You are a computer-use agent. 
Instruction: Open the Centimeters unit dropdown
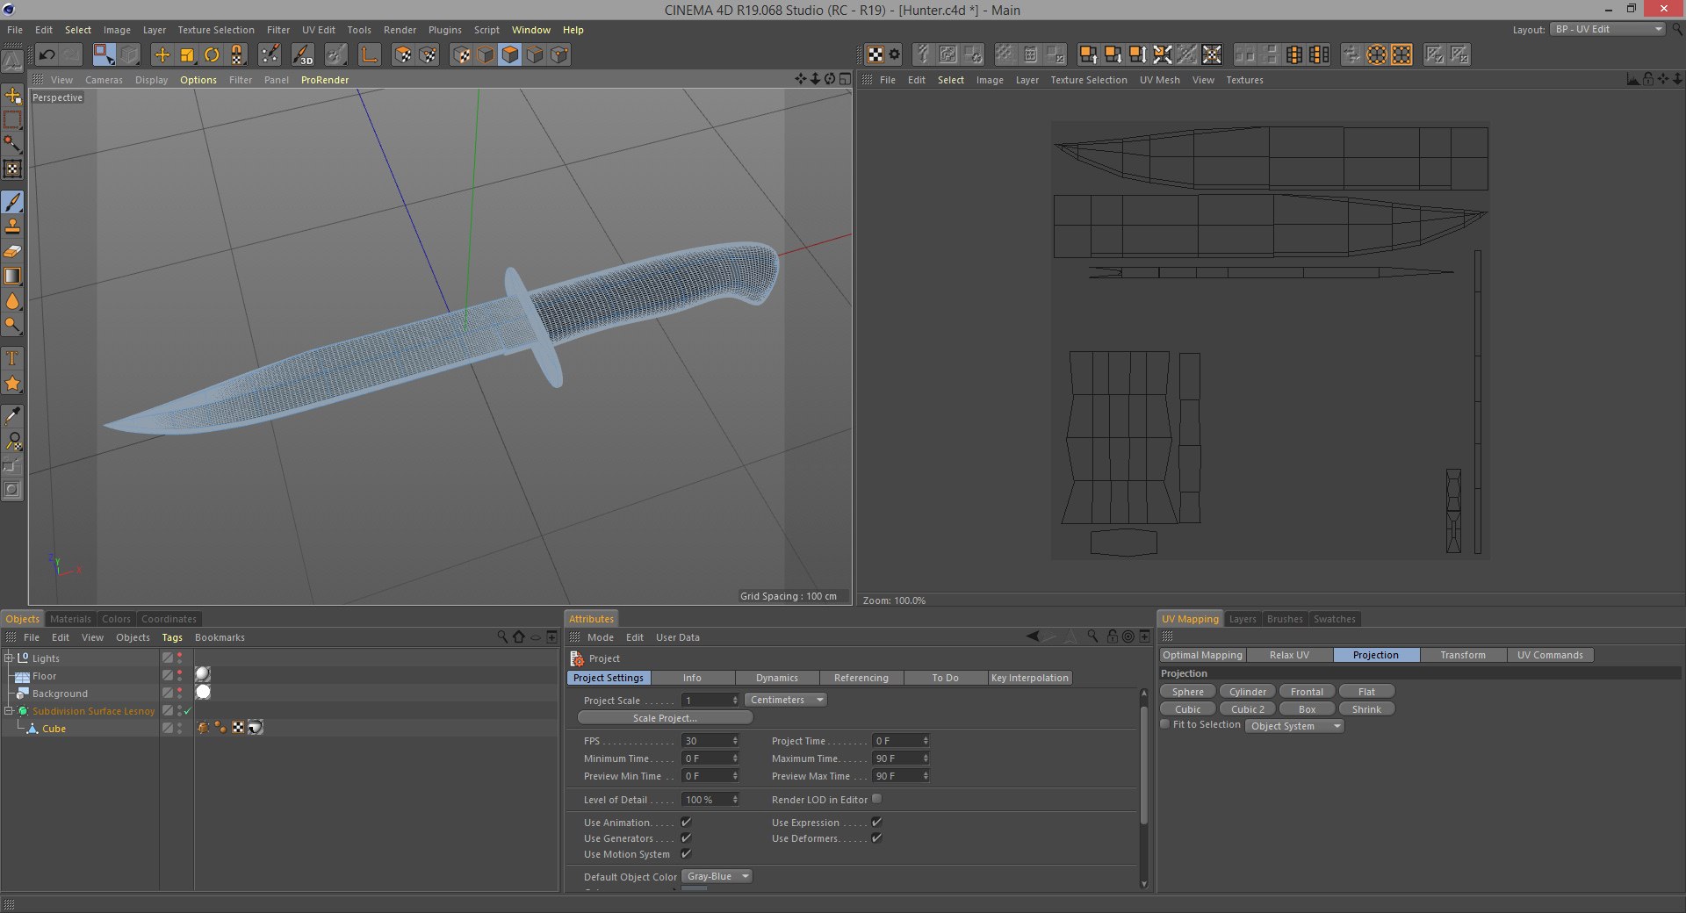point(787,700)
